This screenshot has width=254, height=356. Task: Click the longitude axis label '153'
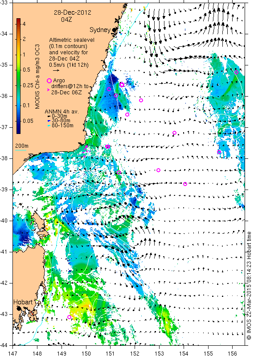coord(159,353)
